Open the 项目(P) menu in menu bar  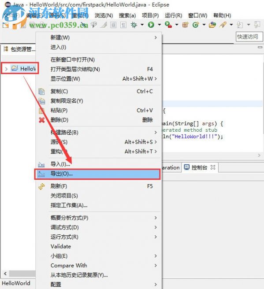pyautogui.click(x=150, y=15)
